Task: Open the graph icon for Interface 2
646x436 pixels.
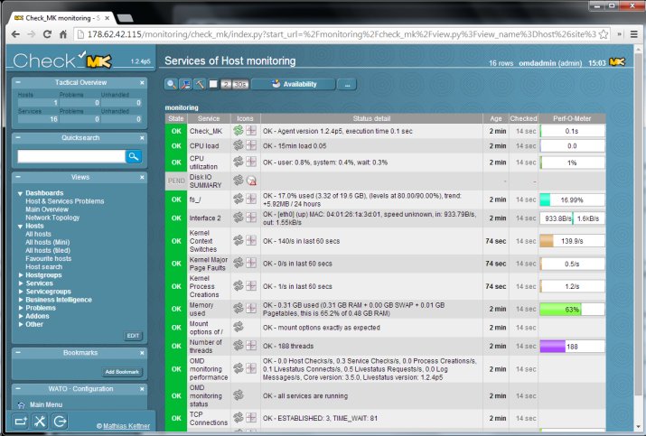Action: pyautogui.click(x=251, y=218)
